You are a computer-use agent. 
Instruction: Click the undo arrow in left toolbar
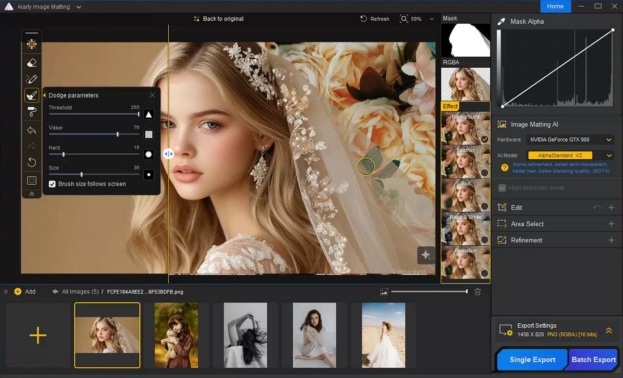click(32, 131)
